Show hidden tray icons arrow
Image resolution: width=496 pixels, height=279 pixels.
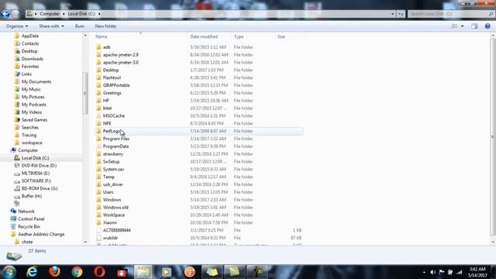click(x=424, y=272)
